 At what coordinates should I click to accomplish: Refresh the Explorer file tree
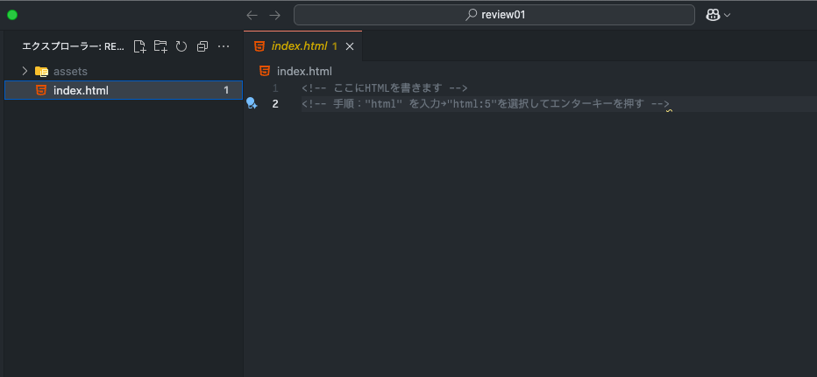coord(181,46)
